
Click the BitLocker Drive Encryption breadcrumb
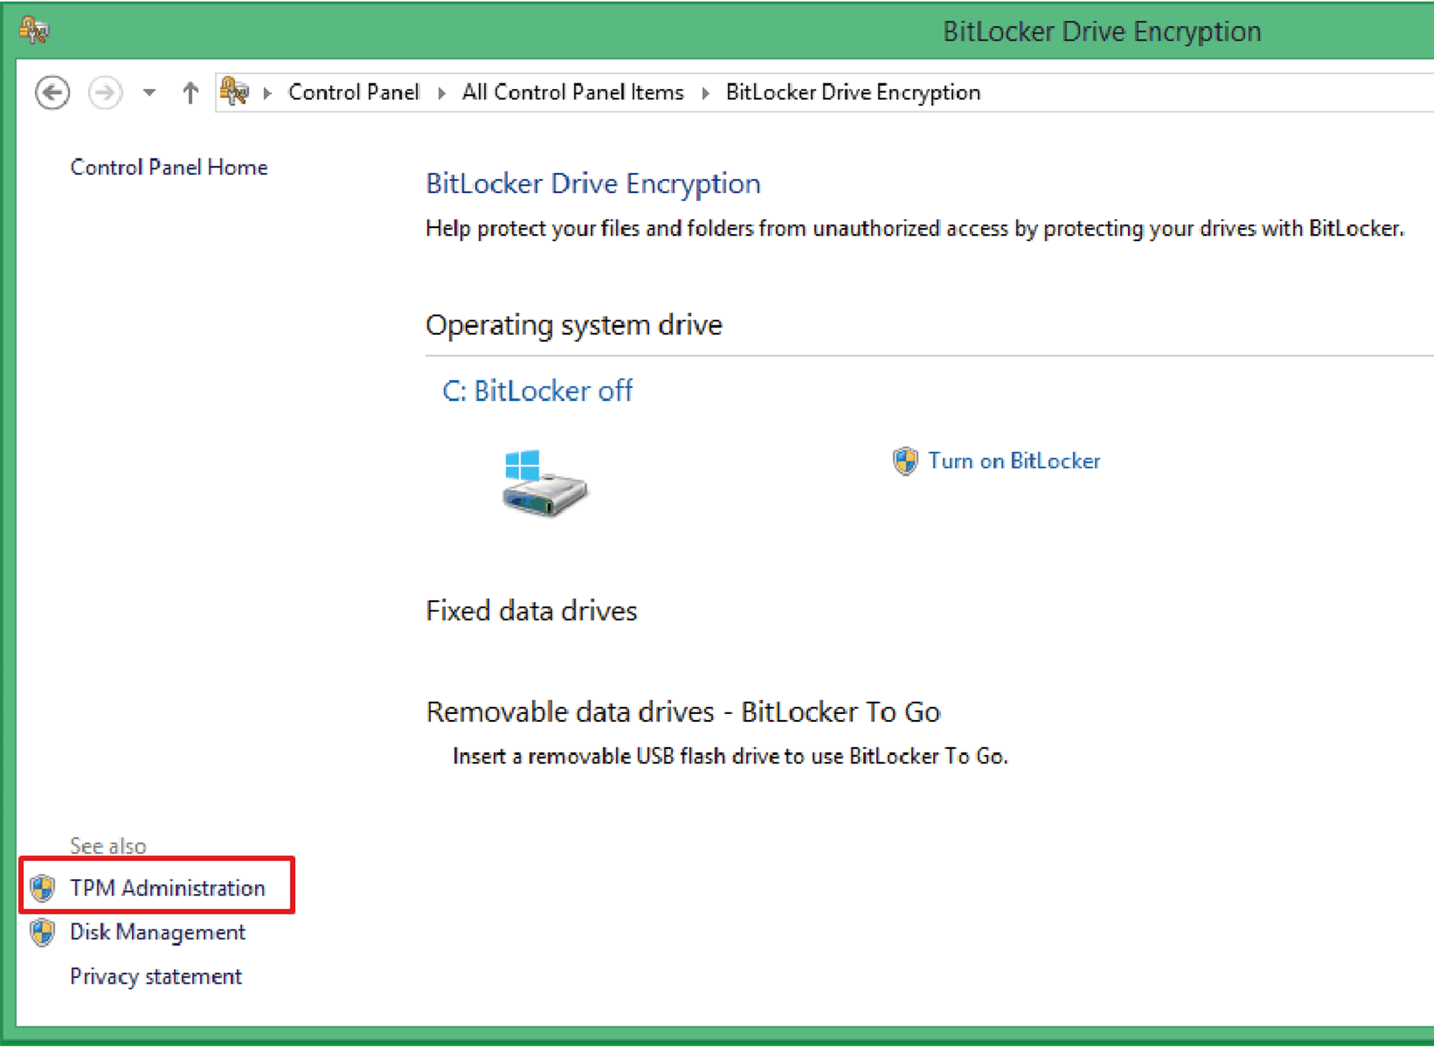coord(852,93)
